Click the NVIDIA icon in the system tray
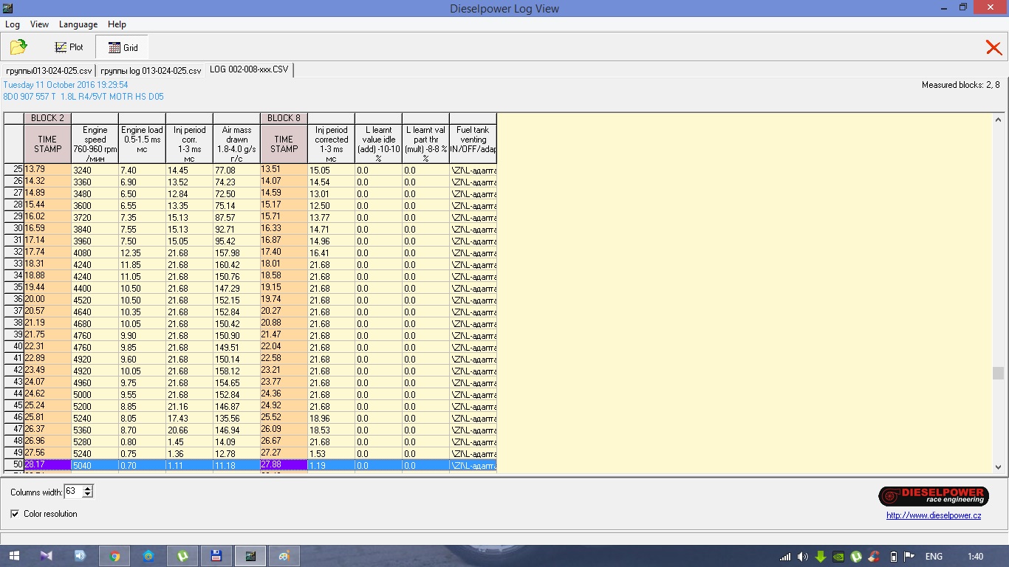This screenshot has width=1009, height=567. pyautogui.click(x=838, y=557)
